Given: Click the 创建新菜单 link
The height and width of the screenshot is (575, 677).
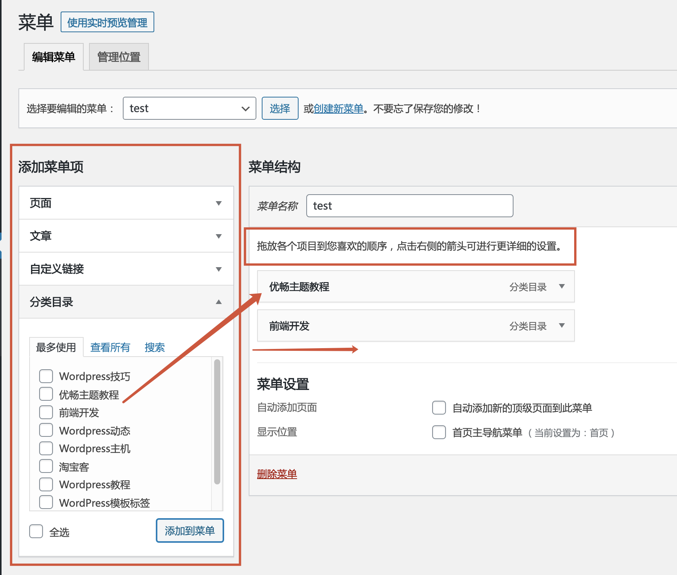Looking at the screenshot, I should (338, 109).
